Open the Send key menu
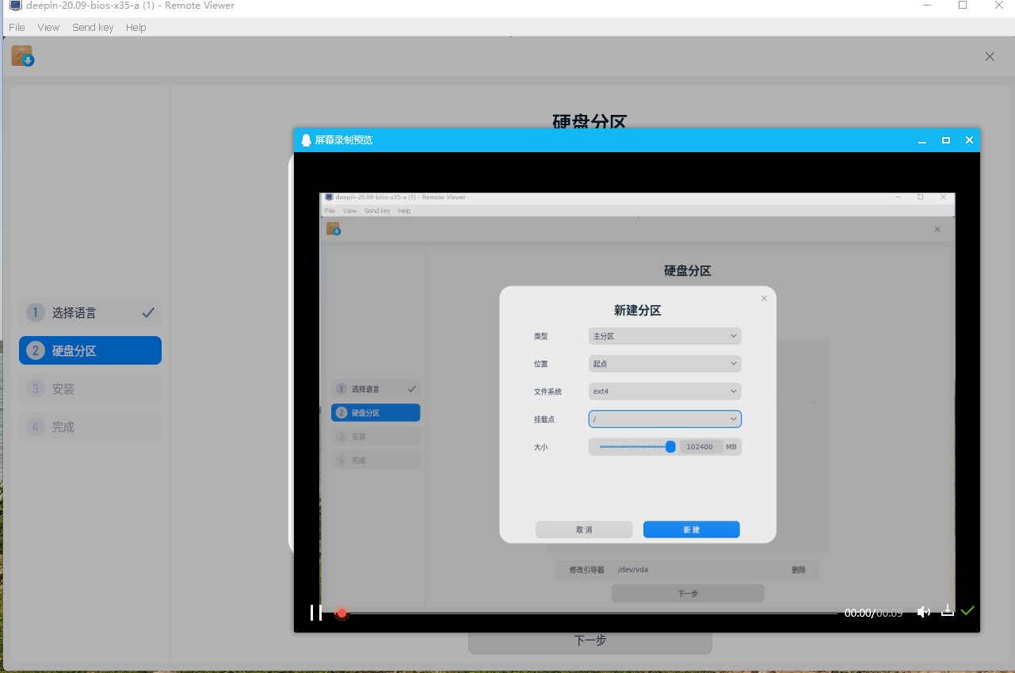The width and height of the screenshot is (1015, 673). (93, 27)
